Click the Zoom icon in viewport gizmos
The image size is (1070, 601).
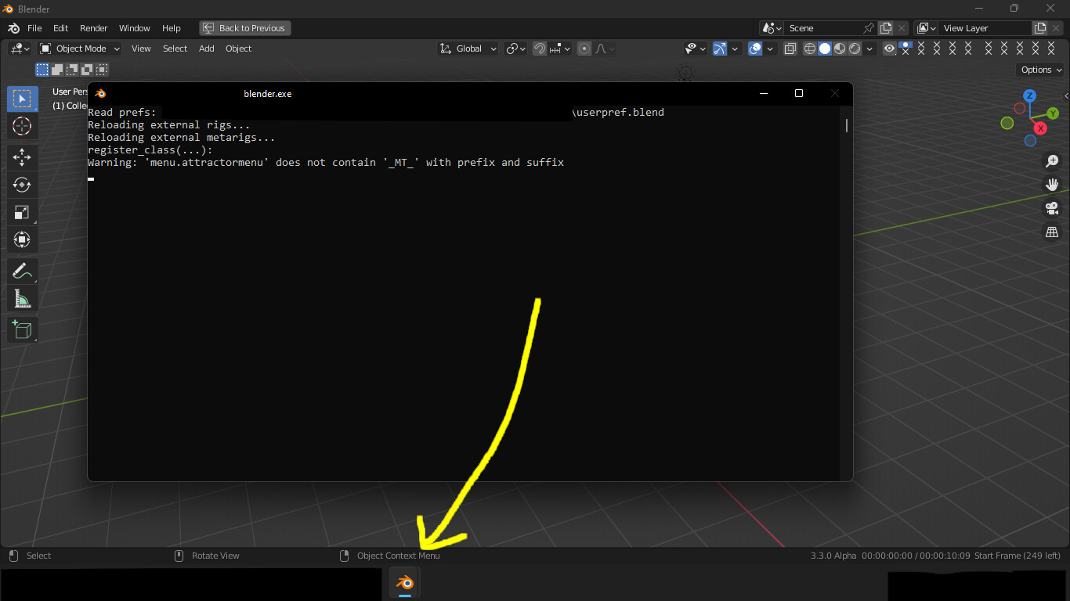click(x=1052, y=161)
